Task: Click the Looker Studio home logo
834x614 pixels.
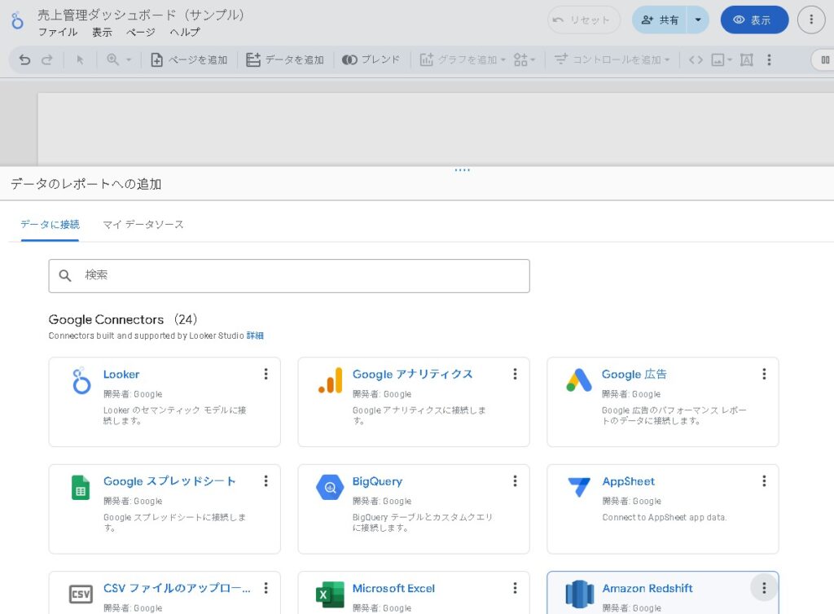Action: click(17, 21)
